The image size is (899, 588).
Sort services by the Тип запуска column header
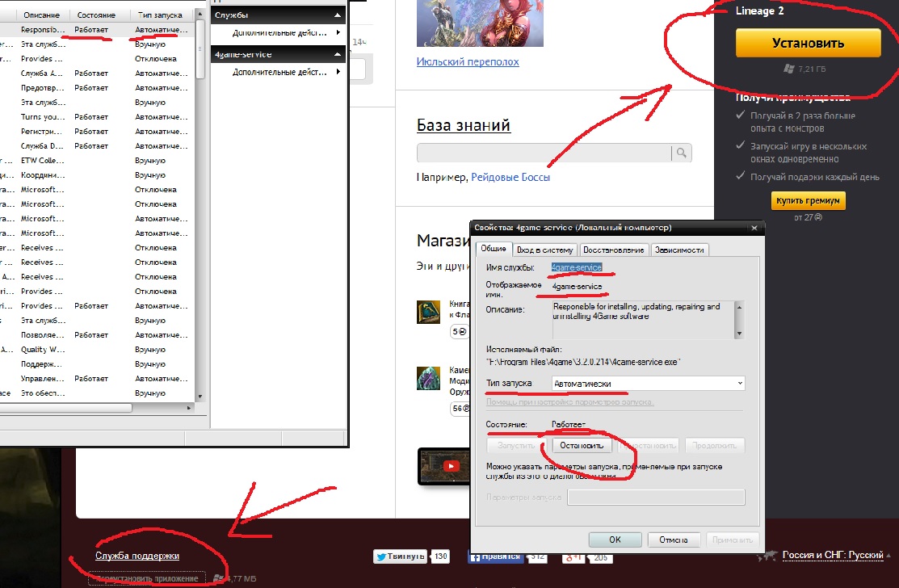pyautogui.click(x=160, y=15)
